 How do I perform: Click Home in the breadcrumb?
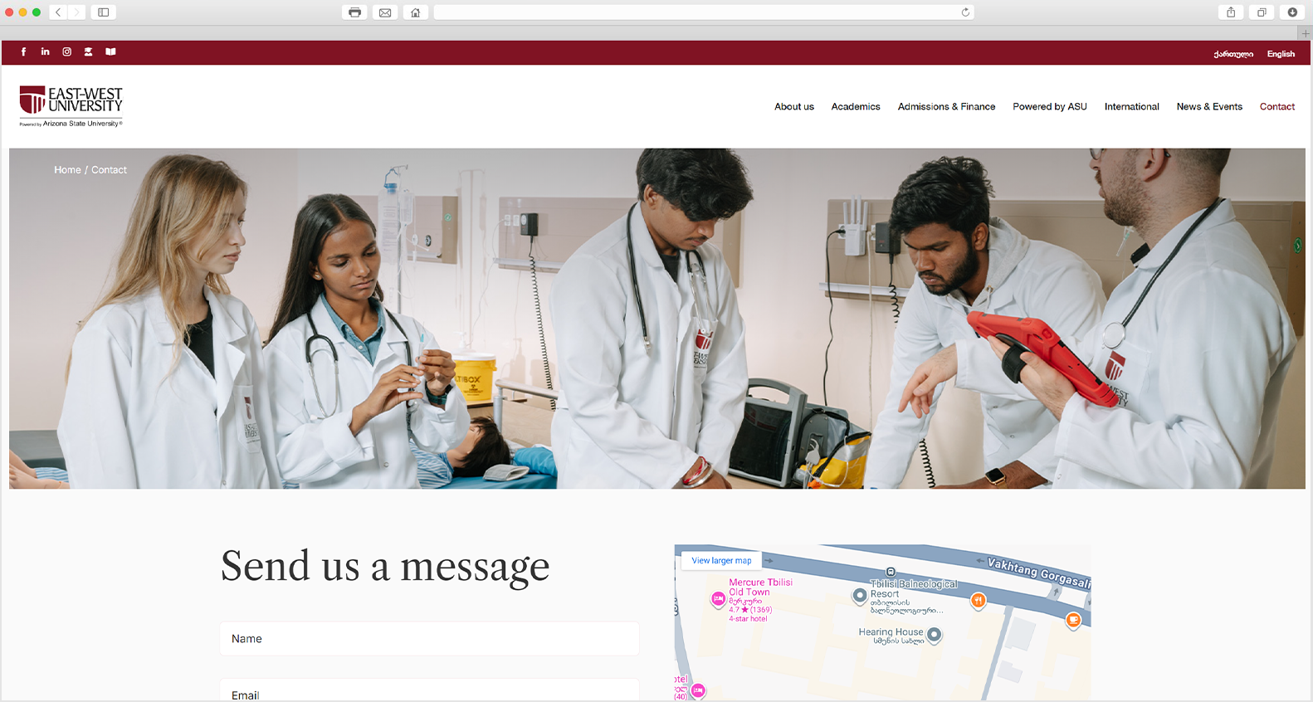tap(67, 170)
